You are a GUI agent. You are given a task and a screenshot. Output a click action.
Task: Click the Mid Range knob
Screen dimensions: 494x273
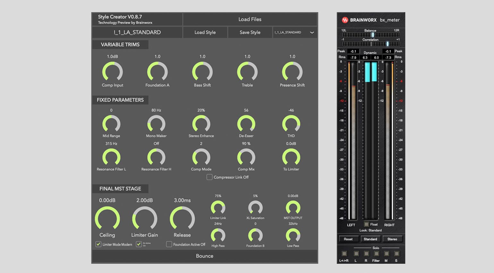[111, 124]
